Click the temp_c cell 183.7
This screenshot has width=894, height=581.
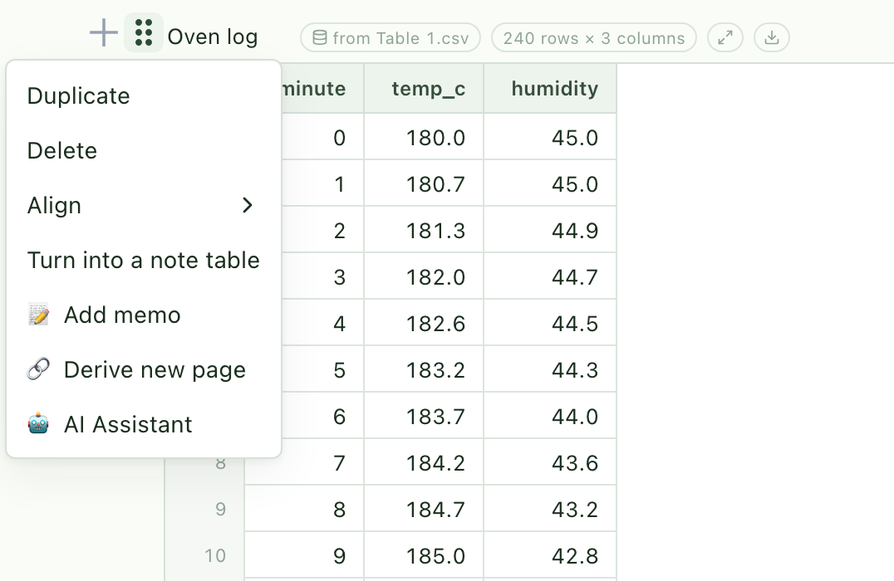pos(424,415)
